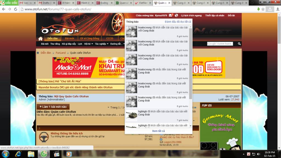Expand the Hội hè dropdown
Viewport: 281px width, 158px height.
click(x=89, y=44)
